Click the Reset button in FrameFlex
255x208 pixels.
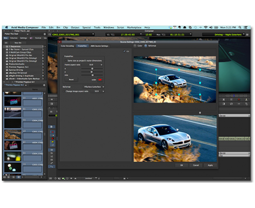point(71,80)
